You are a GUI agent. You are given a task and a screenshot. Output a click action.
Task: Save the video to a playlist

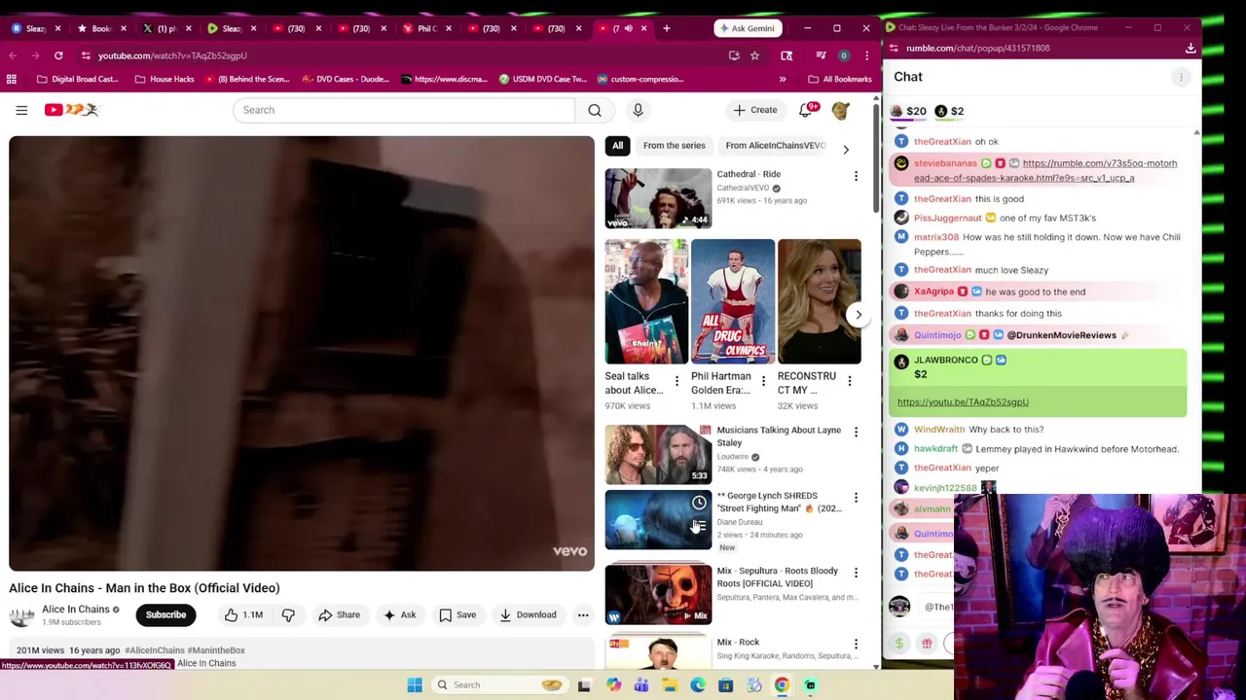[458, 614]
